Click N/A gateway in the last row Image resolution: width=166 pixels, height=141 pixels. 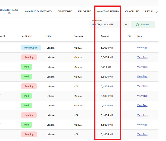(76, 134)
